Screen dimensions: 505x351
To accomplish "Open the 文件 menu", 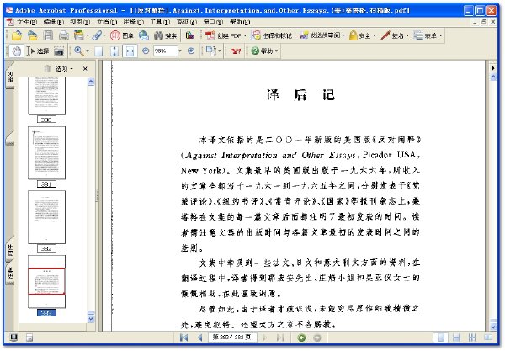I will [x=27, y=22].
